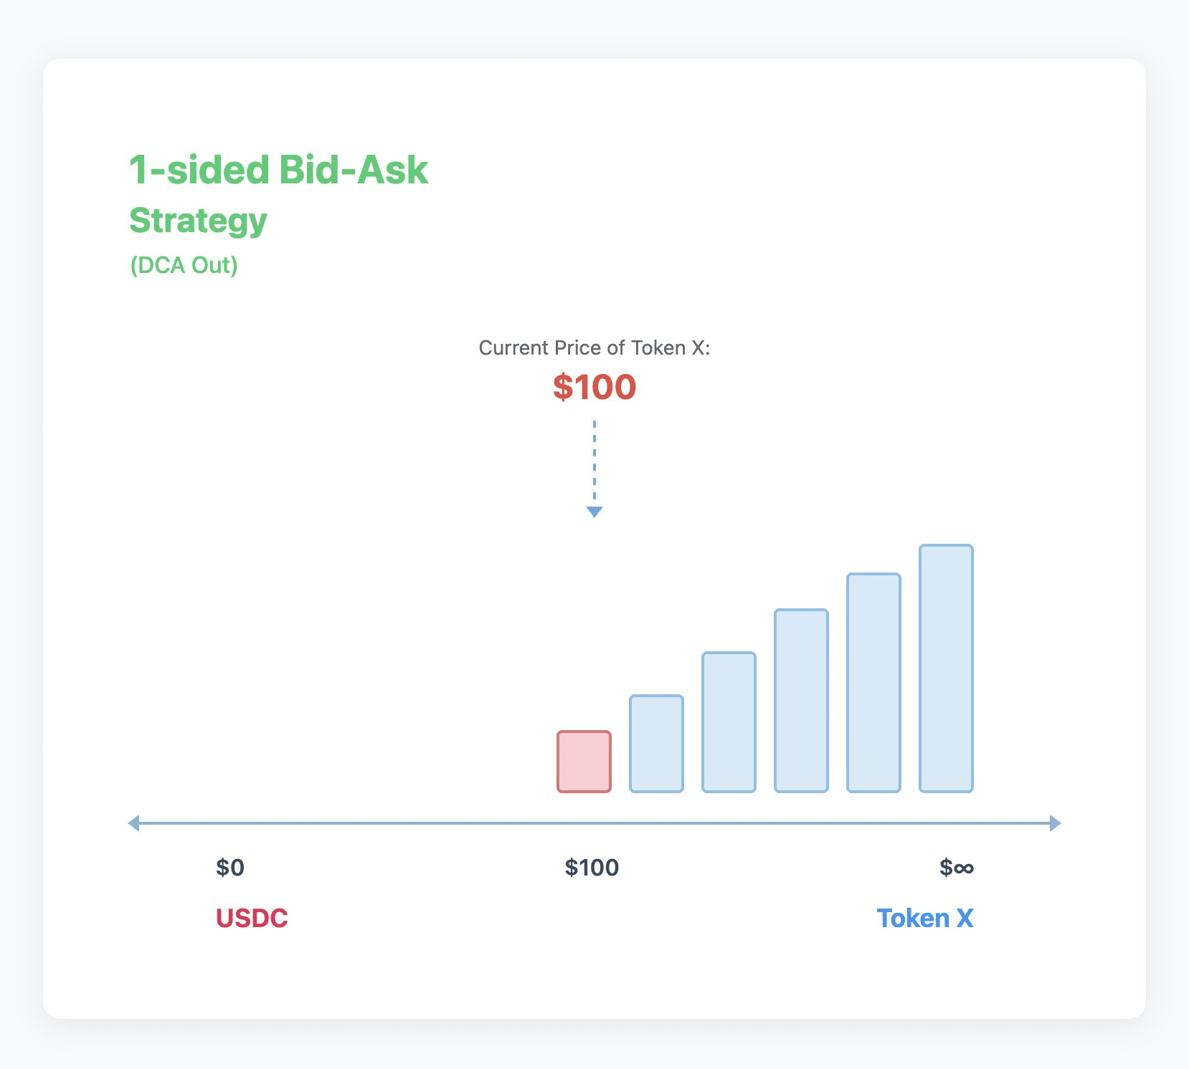
Task: Click the blue "Token X" label
Action: [924, 919]
